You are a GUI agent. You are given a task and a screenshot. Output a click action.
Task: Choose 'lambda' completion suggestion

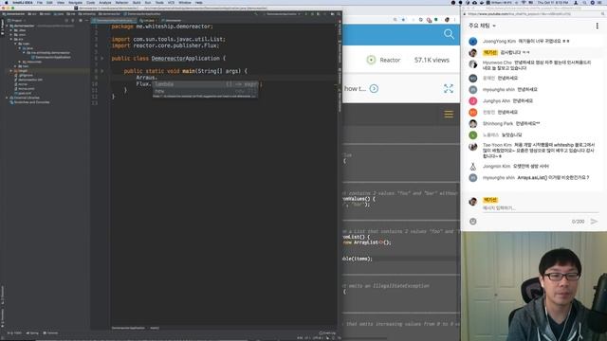click(x=205, y=84)
